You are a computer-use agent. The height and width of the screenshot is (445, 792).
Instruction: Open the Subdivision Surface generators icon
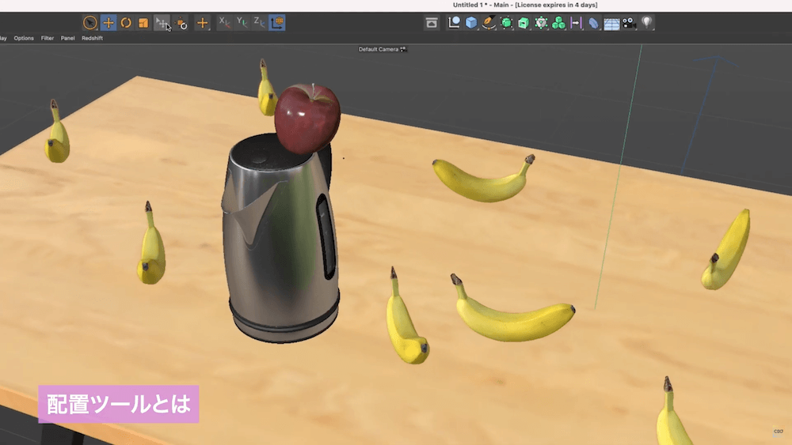tap(506, 23)
